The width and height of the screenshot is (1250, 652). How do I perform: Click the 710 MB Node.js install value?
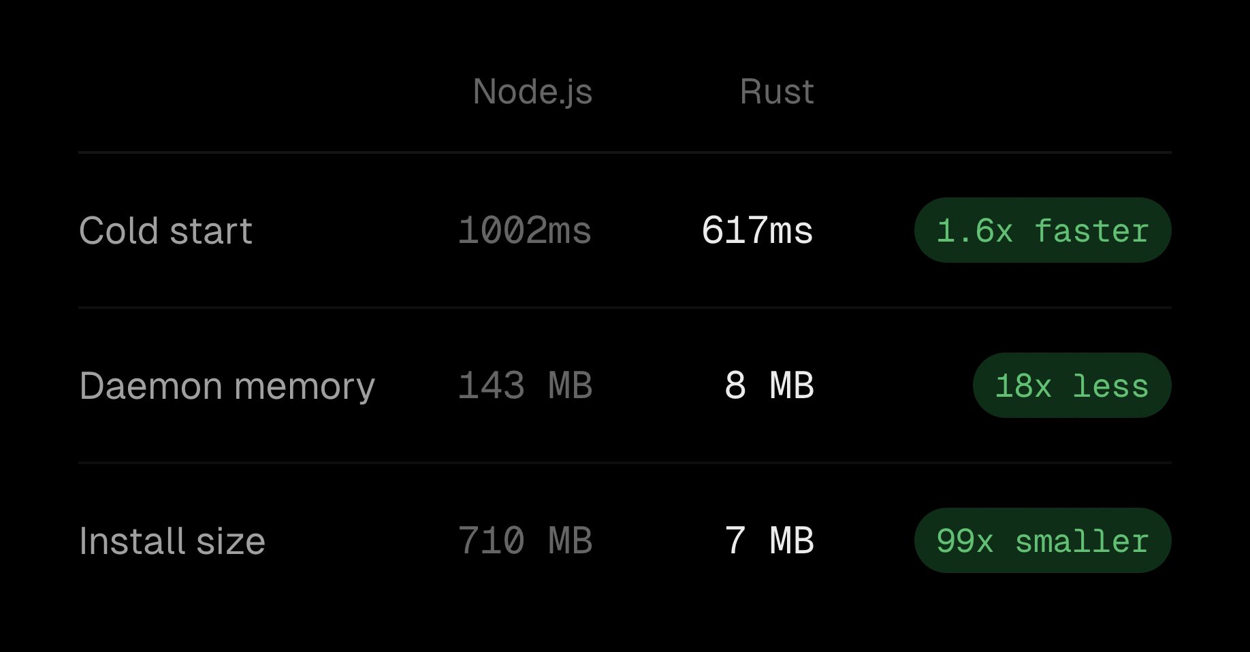pyautogui.click(x=524, y=541)
